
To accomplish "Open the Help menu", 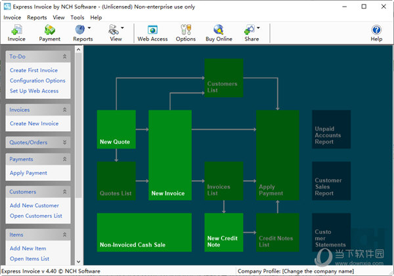I will pyautogui.click(x=96, y=17).
